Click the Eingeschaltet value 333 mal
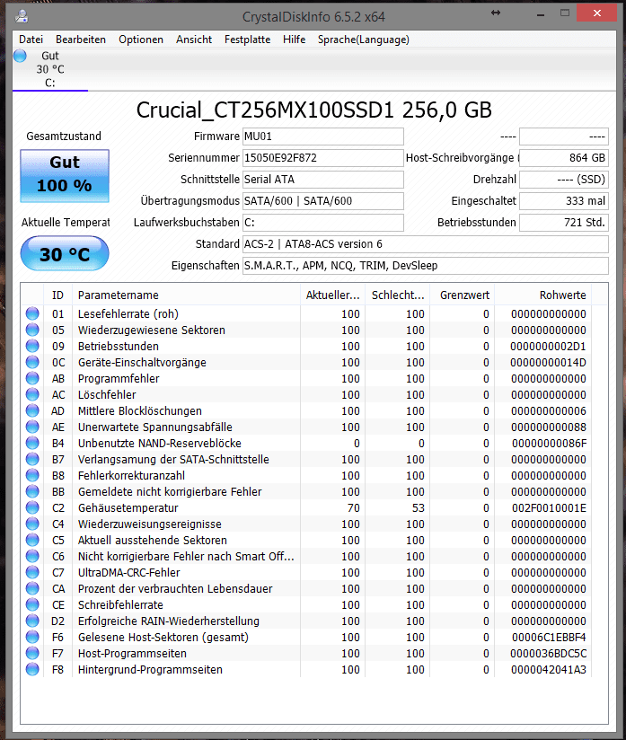Screen dimensions: 626x740 click(x=564, y=201)
